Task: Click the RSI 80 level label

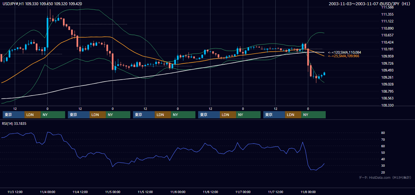Action: coord(383,133)
